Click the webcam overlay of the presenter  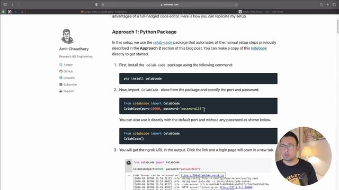click(x=303, y=156)
